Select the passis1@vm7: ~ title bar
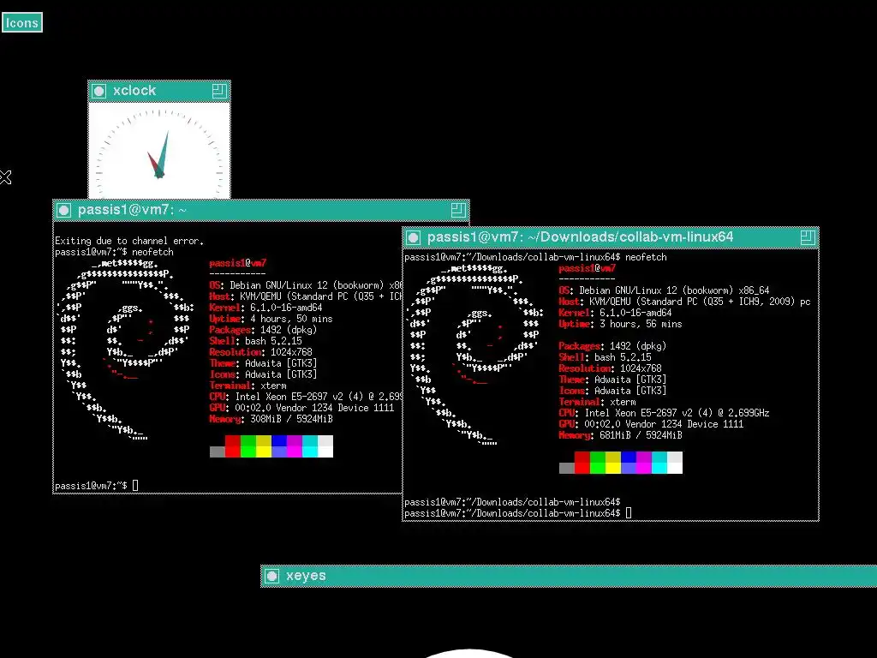 [261, 211]
